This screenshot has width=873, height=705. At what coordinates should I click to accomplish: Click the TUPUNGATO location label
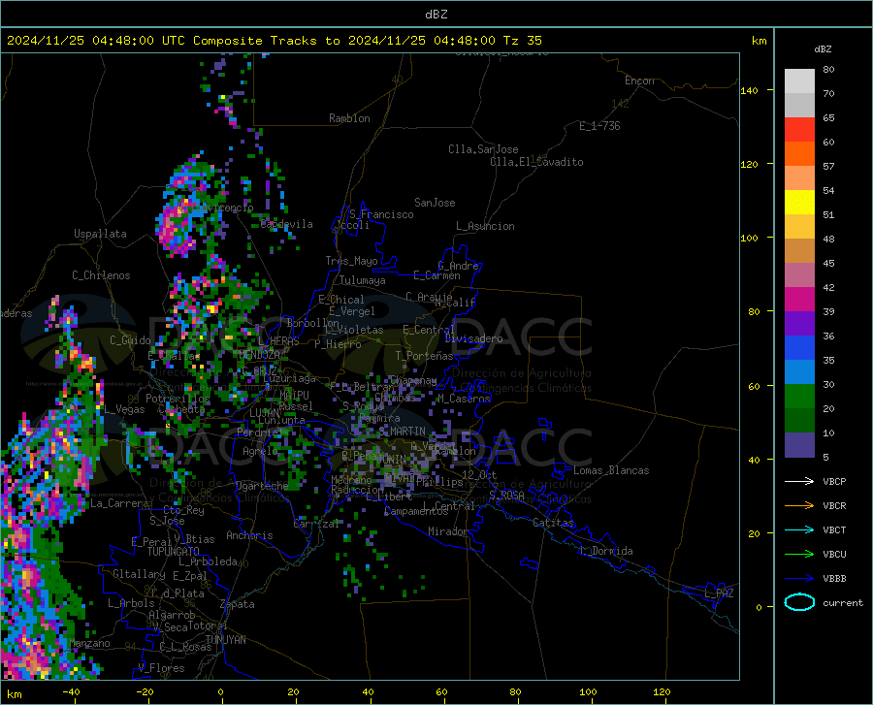[174, 552]
